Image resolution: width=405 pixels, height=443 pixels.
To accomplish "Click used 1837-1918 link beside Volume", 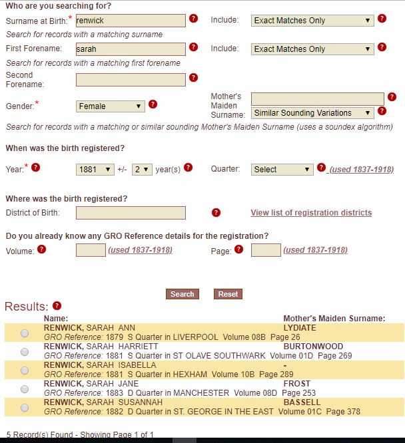I will pos(140,250).
